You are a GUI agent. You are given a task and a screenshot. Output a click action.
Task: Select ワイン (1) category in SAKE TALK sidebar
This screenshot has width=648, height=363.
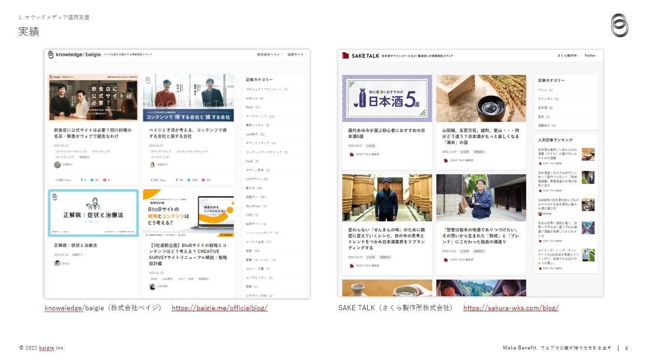[546, 90]
